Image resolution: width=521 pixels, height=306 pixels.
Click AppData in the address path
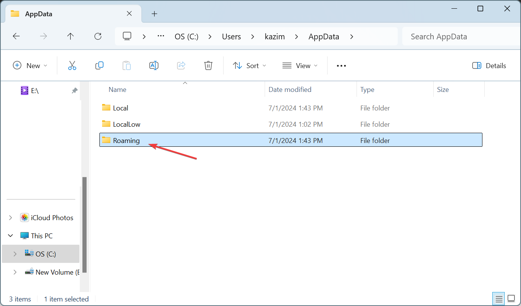pos(324,36)
